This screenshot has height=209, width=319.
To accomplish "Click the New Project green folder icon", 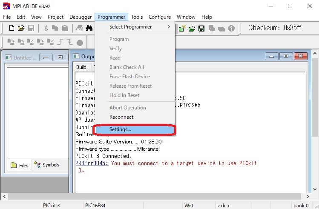I will coord(182,28).
